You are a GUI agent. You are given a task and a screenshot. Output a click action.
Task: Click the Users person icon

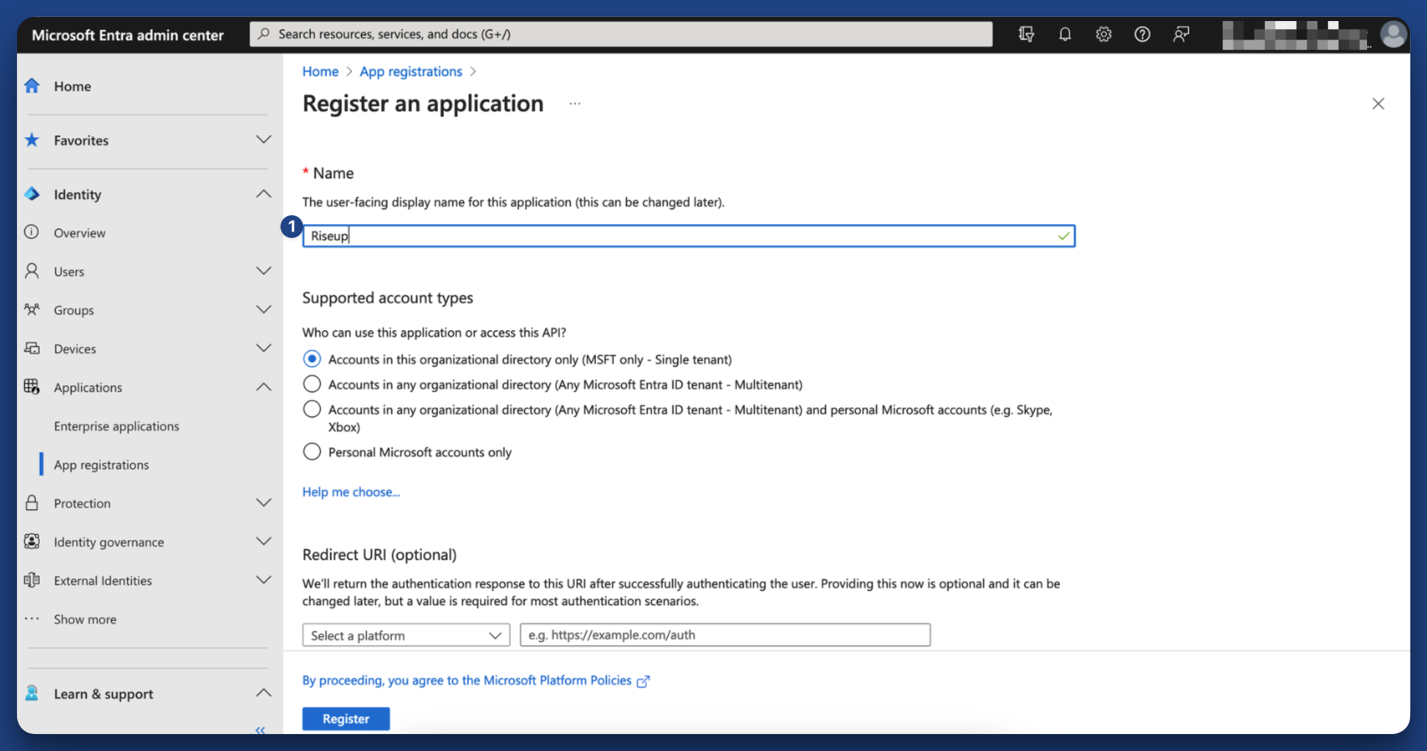(x=32, y=271)
